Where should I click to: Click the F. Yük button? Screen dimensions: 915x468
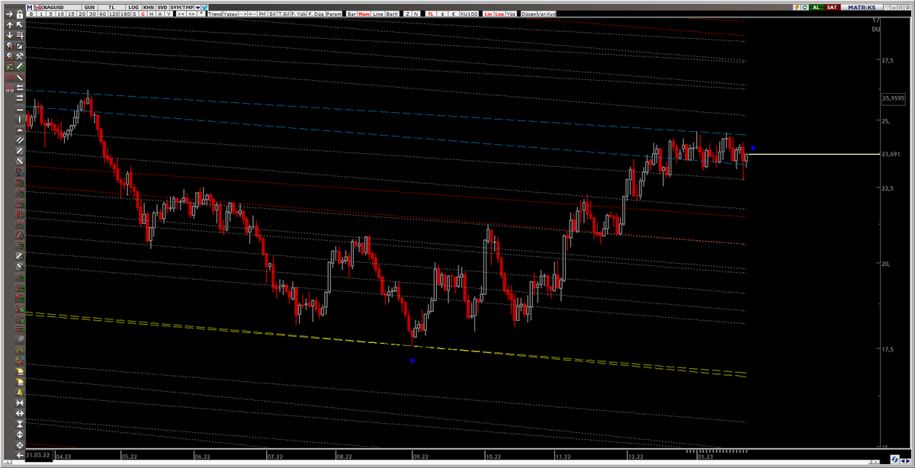[x=297, y=14]
